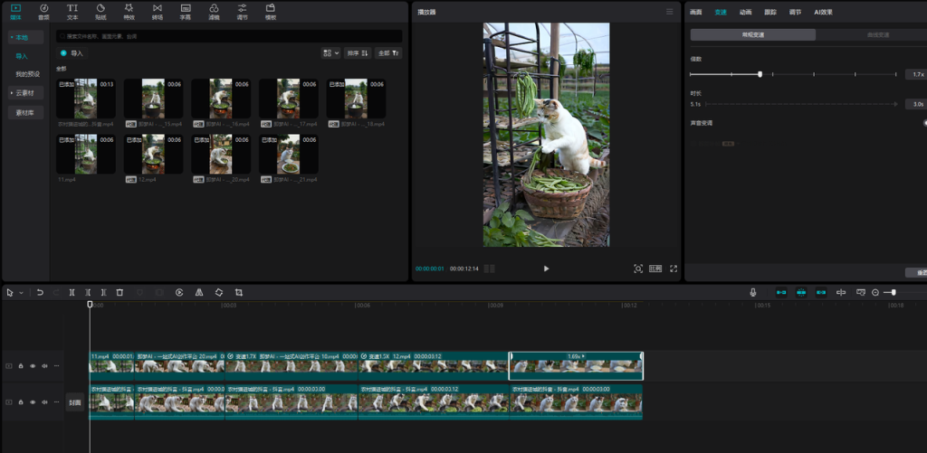Switch to the 动画 tab
927x453 pixels.
(746, 12)
